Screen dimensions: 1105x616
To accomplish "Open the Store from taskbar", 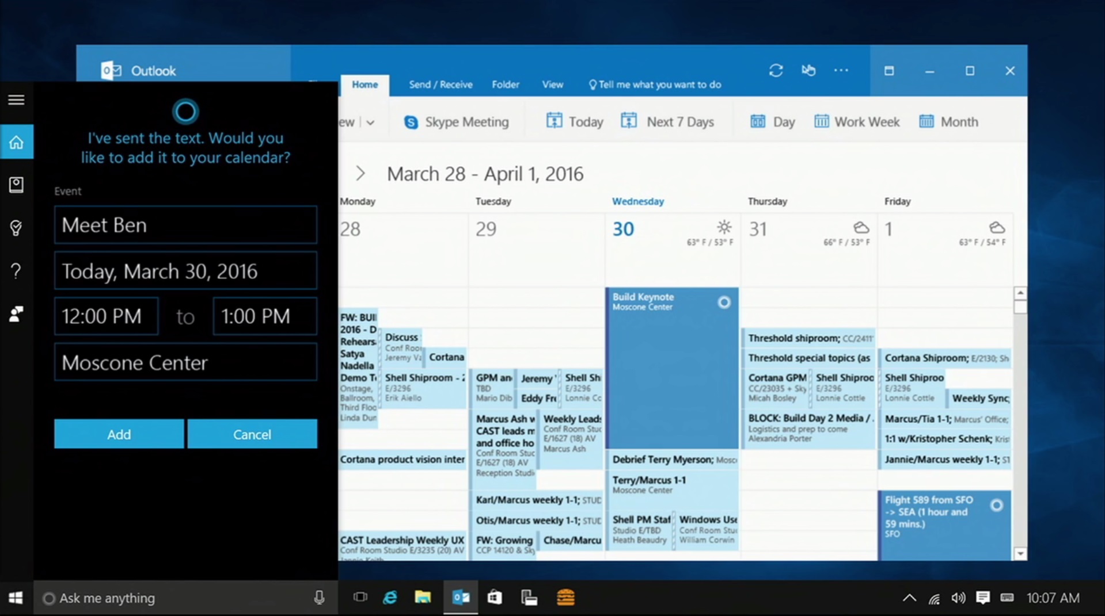I will pos(495,598).
